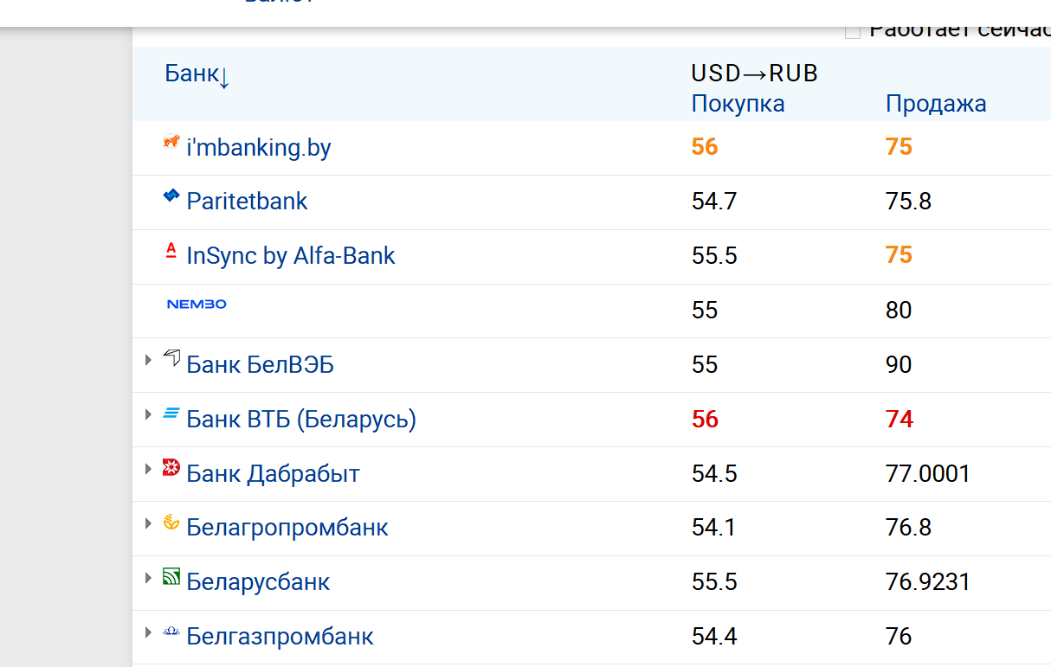The width and height of the screenshot is (1051, 667).
Task: Select the Белгазпромбанк sell rate 76
Action: tap(899, 637)
